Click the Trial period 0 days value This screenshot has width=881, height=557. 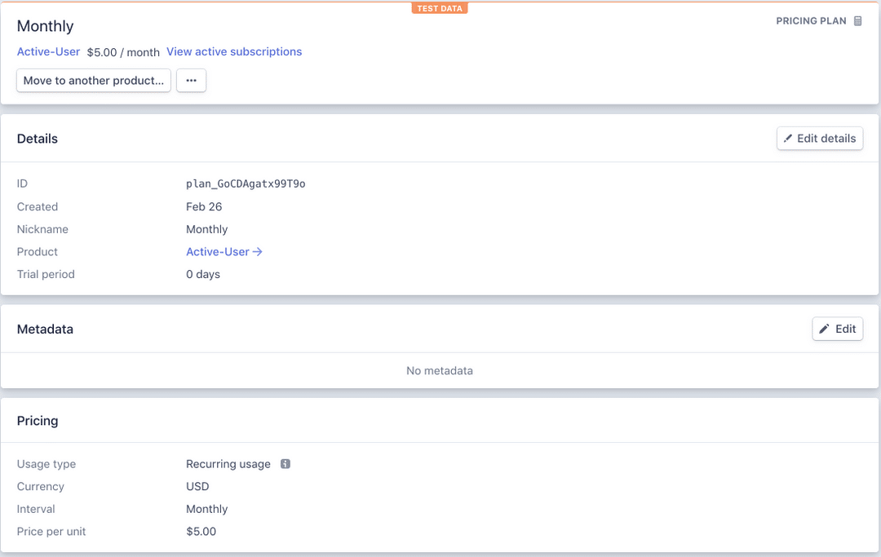point(203,274)
